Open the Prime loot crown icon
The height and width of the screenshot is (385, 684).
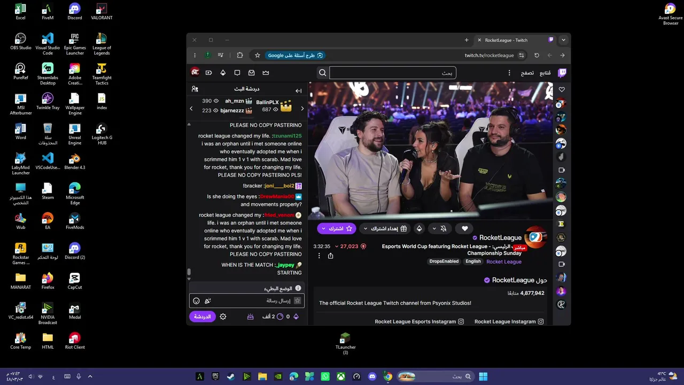(x=266, y=73)
